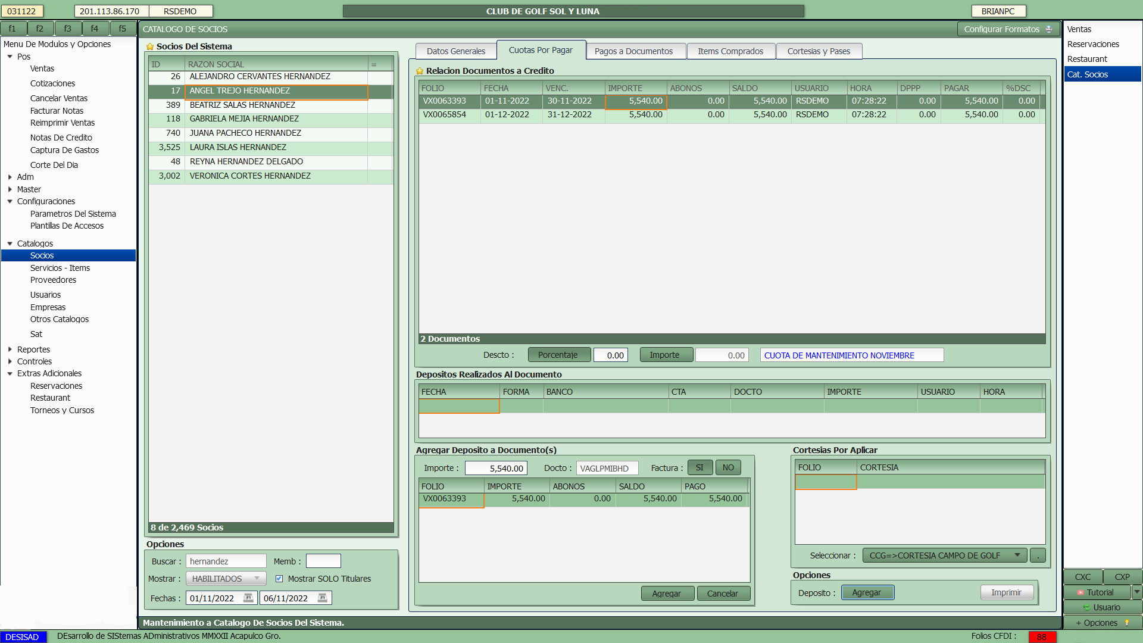Image resolution: width=1143 pixels, height=643 pixels.
Task: Click the lightbulb icon in Opciones
Action: (x=1127, y=623)
